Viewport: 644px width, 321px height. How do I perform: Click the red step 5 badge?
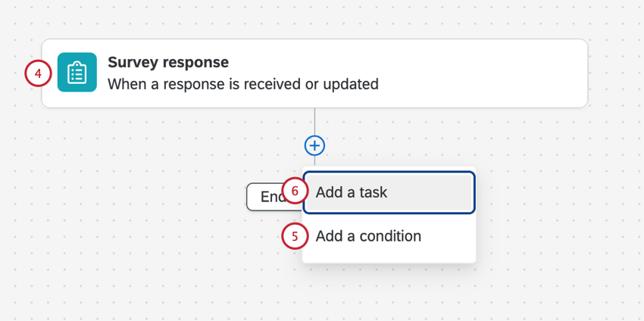tap(295, 236)
